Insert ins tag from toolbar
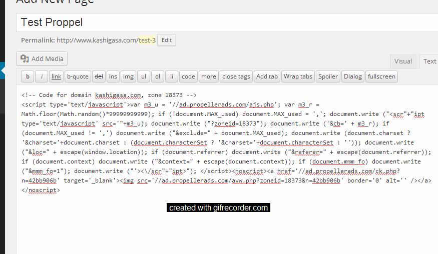438x254 pixels. (113, 76)
